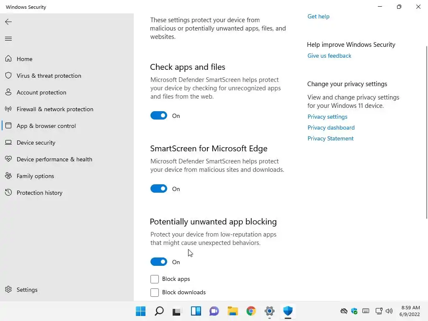Click the OneDrive cloud tray icon
The image size is (428, 321).
pyautogui.click(x=344, y=311)
